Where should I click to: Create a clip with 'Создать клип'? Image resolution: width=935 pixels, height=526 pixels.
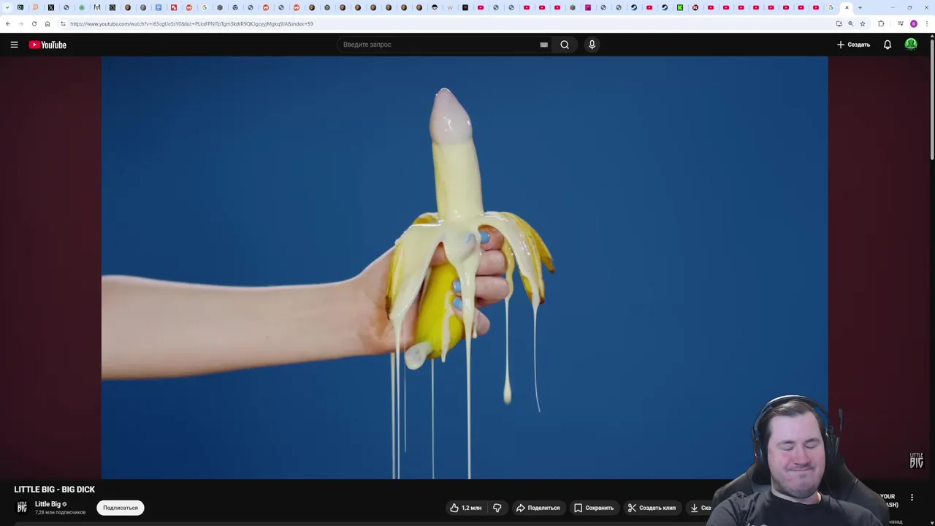pyautogui.click(x=652, y=508)
